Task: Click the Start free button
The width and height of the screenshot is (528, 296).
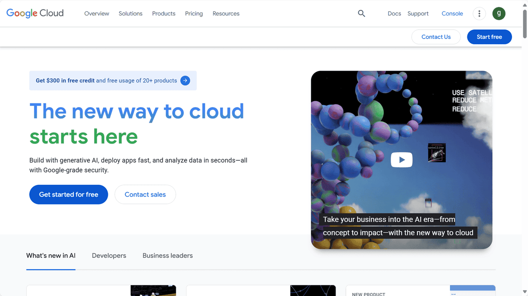Action: pyautogui.click(x=489, y=37)
